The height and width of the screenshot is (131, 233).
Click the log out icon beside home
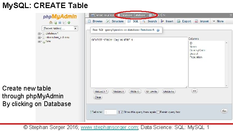(55, 23)
